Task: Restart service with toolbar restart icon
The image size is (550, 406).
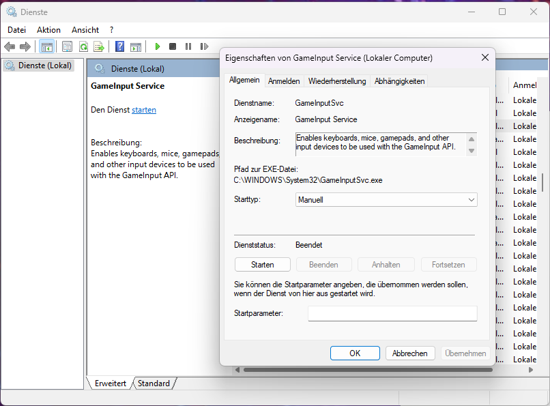Action: (204, 46)
